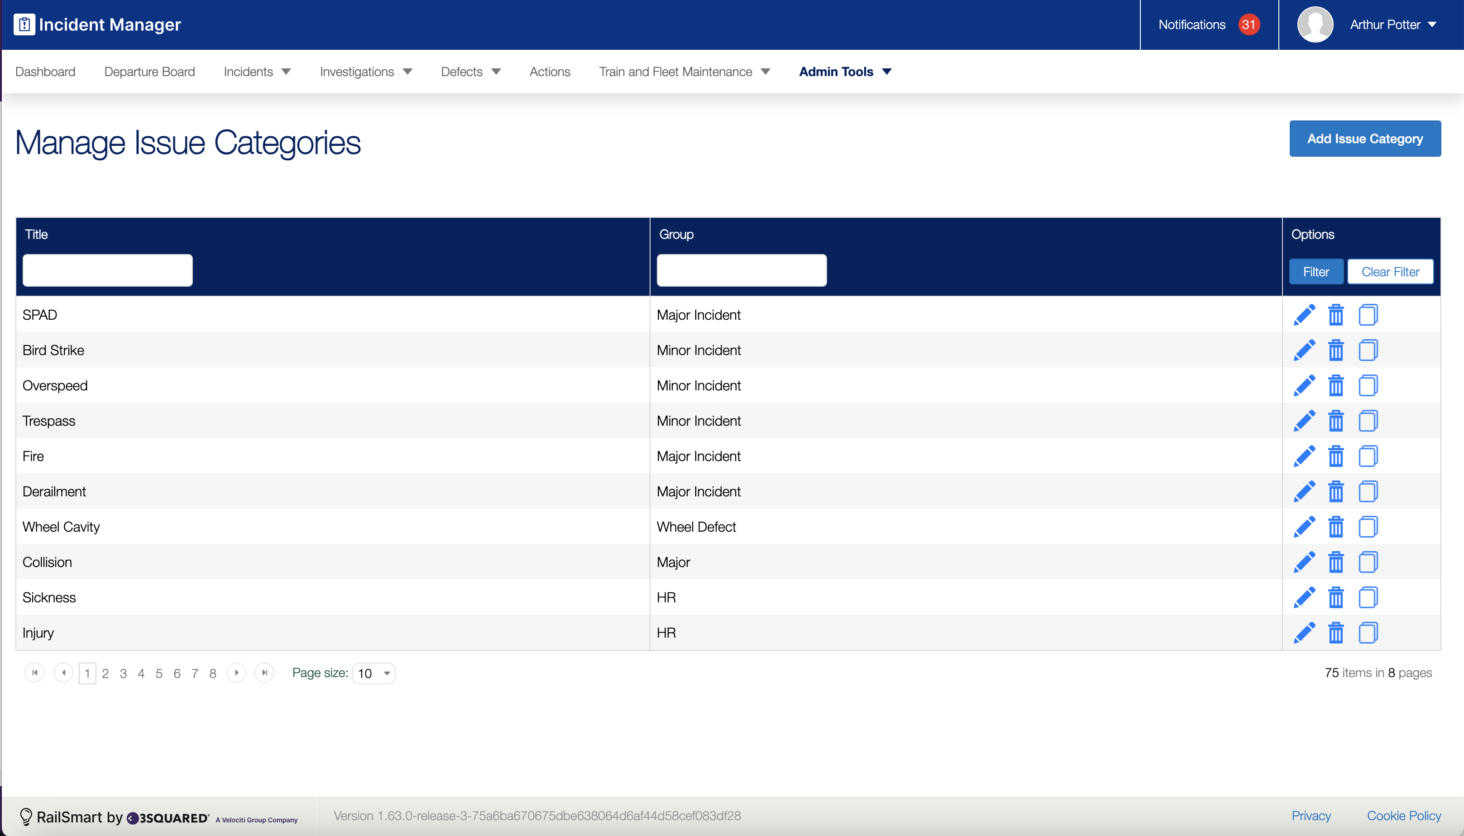Open the Admin Tools dropdown
Image resolution: width=1464 pixels, height=836 pixels.
point(845,72)
